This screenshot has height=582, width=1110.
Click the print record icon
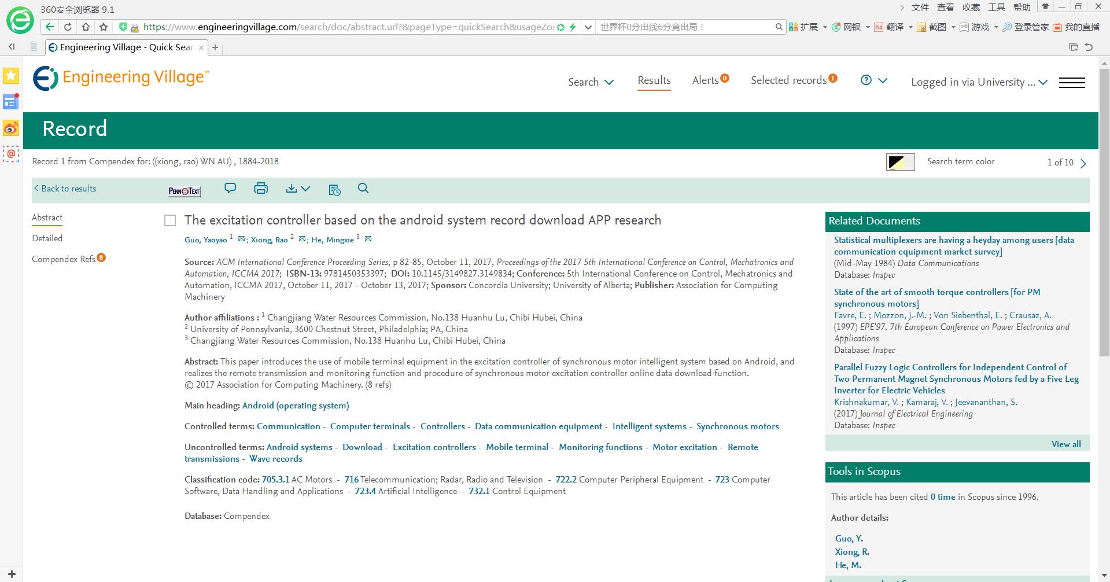coord(261,189)
